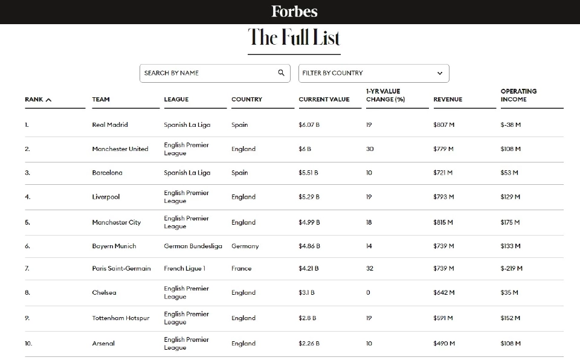Screen dimensions: 580x360
Task: Open the Manchester United team link
Action: pos(120,149)
